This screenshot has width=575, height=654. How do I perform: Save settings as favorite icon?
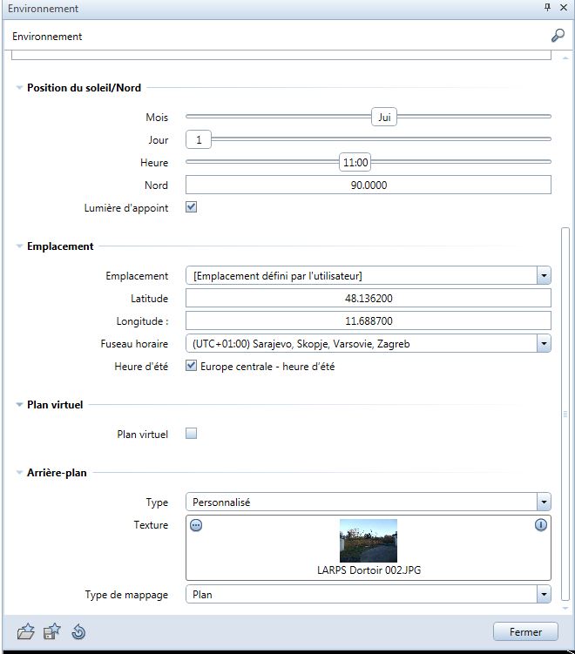pyautogui.click(x=52, y=631)
